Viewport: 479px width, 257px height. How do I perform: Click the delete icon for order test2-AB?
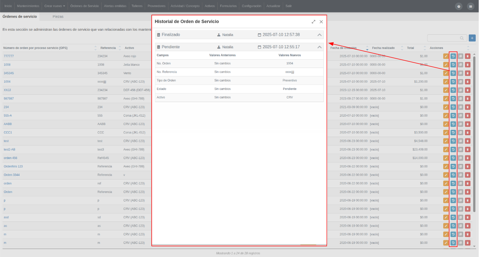coord(468,150)
